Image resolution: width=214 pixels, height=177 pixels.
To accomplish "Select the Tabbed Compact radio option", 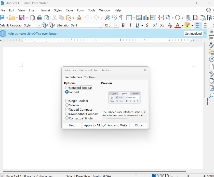I will pyautogui.click(x=67, y=109).
